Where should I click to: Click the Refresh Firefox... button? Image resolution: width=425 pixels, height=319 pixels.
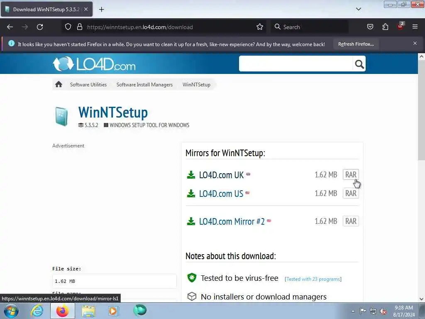[x=356, y=44]
